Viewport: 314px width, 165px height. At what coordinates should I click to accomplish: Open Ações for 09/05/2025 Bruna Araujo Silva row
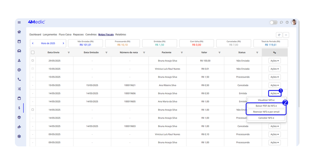pos(274,143)
